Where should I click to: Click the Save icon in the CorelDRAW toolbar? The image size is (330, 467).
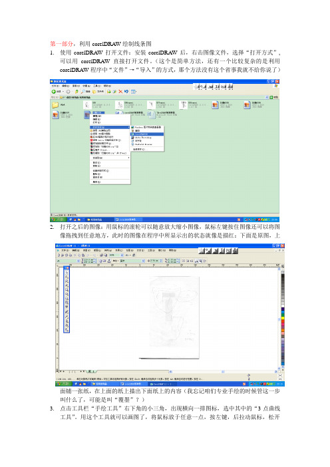pyautogui.click(x=67, y=255)
